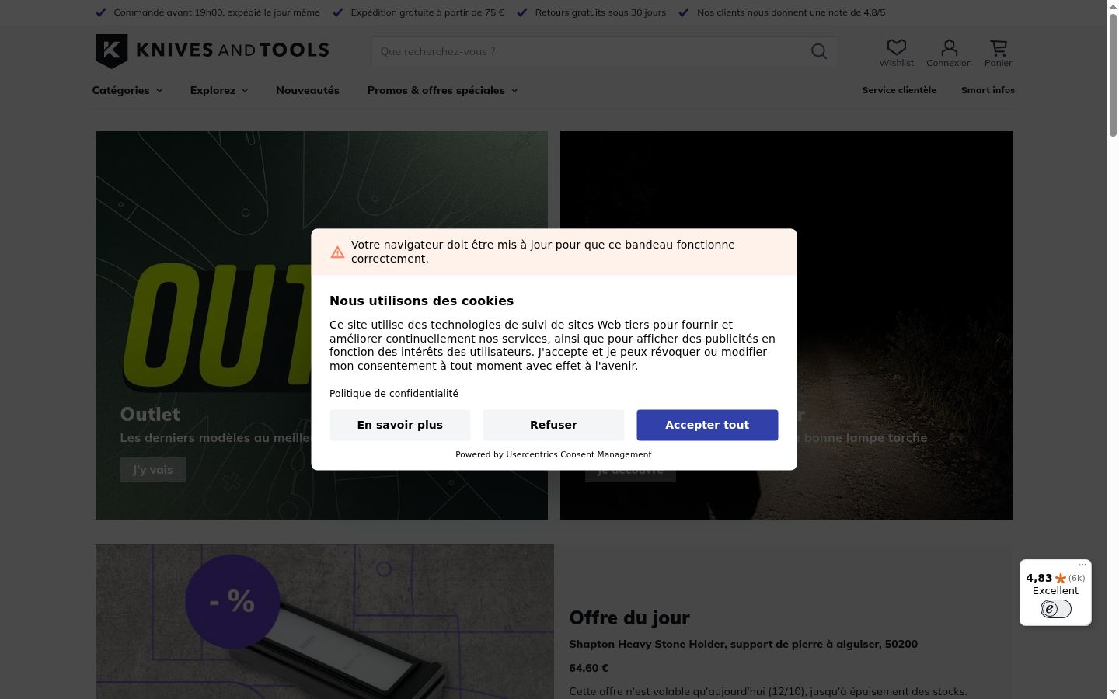Open the Wishlist heart icon
The height and width of the screenshot is (699, 1119).
897,47
